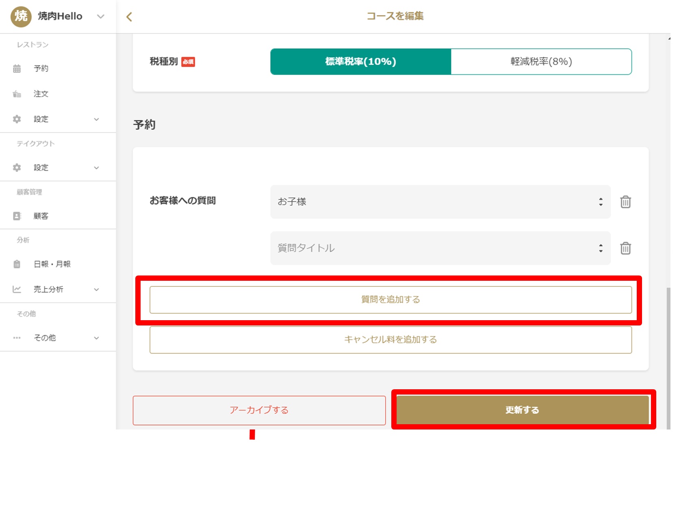Open the お子様 question dropdown
Screen dimensions: 679x514
[x=440, y=202]
